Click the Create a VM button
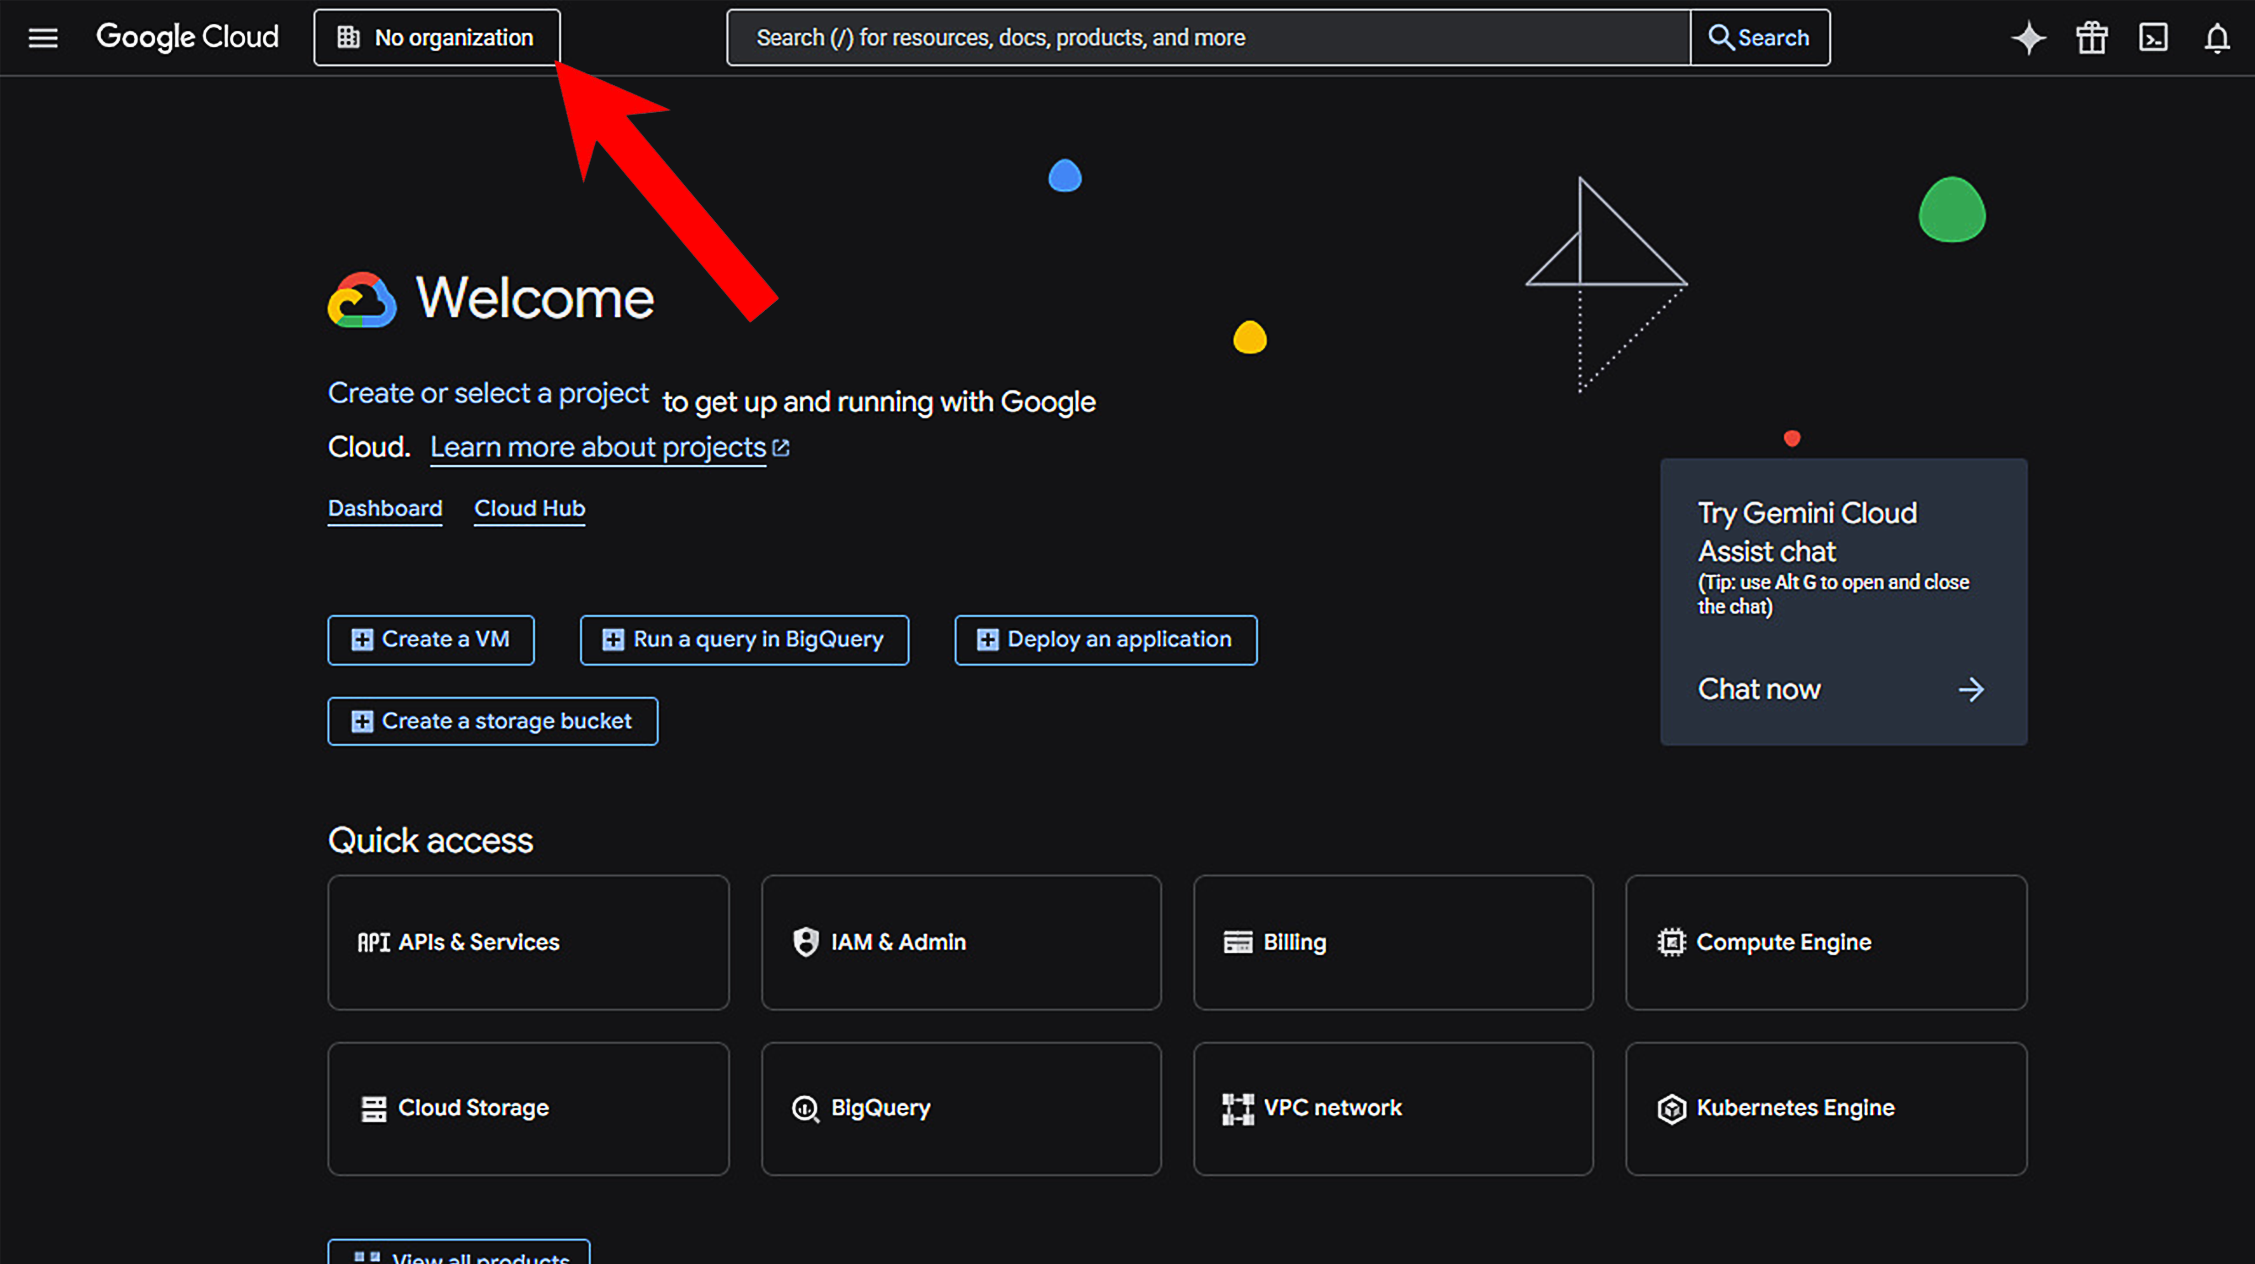The width and height of the screenshot is (2255, 1264). pos(431,640)
